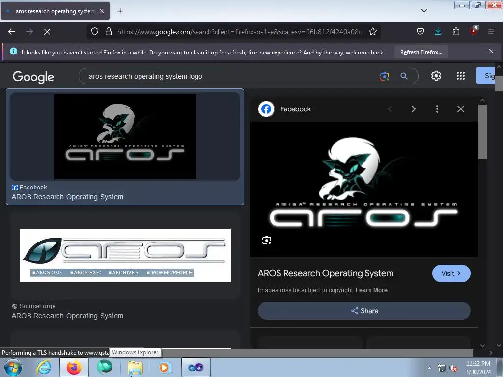Open preview panel three-dot options menu
503x377 pixels.
437,109
